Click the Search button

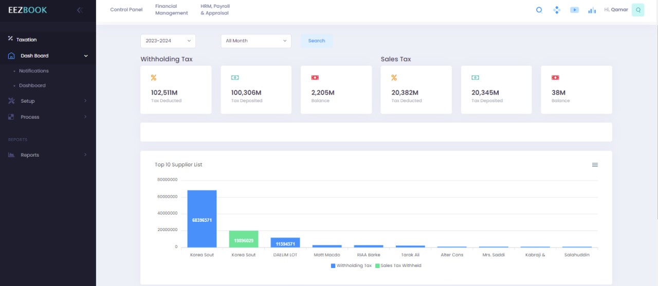tap(317, 41)
